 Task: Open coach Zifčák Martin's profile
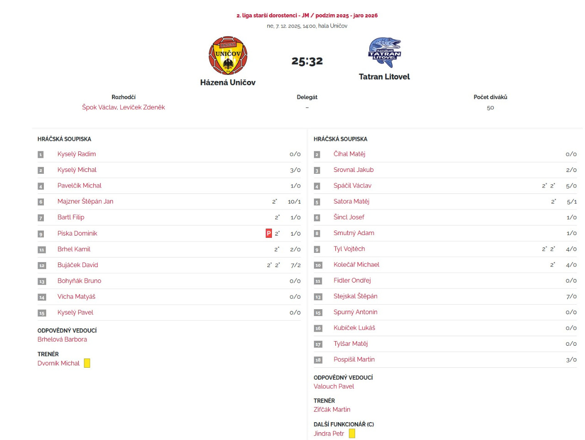(332, 409)
